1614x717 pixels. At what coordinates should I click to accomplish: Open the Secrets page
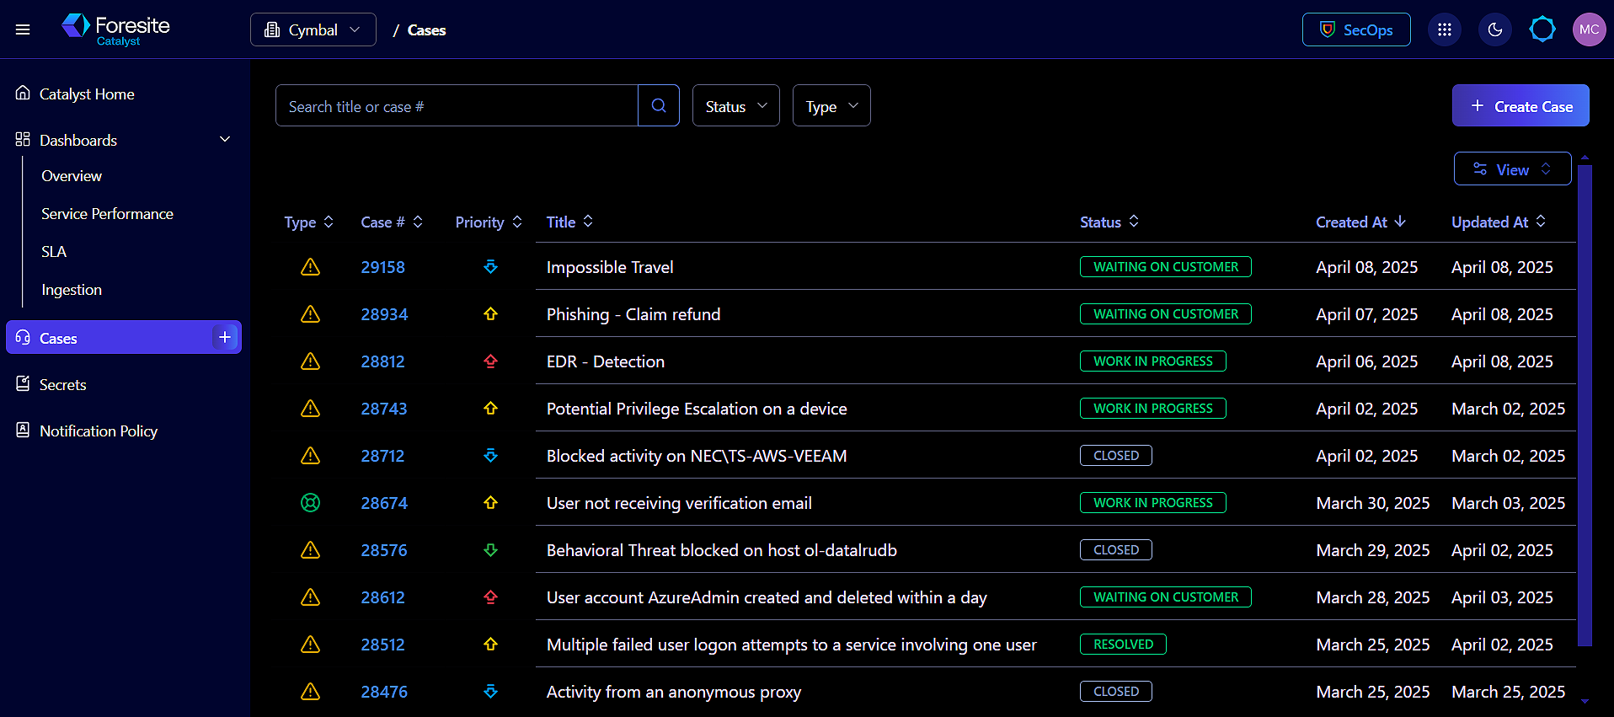click(63, 384)
